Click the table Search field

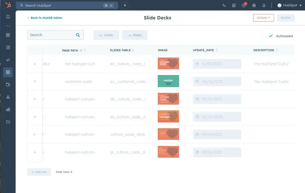(x=52, y=35)
